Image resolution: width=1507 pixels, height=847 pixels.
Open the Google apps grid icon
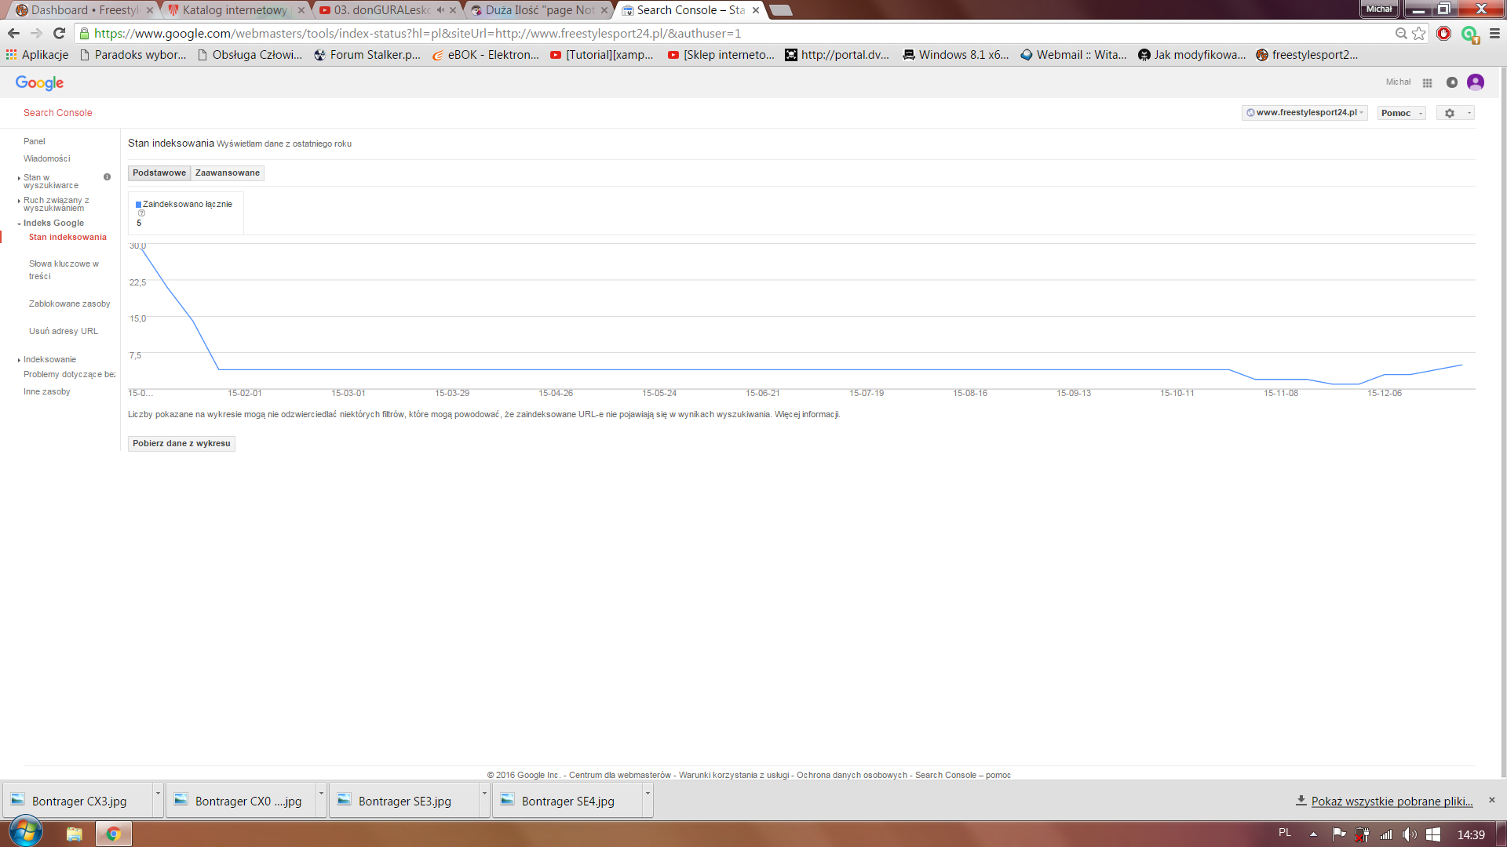(x=1427, y=82)
